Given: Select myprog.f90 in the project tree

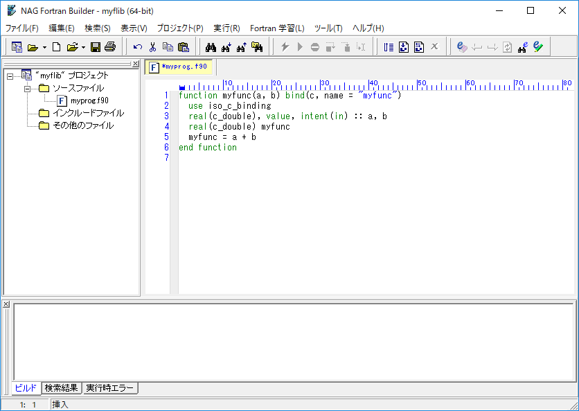Looking at the screenshot, I should click(x=89, y=100).
